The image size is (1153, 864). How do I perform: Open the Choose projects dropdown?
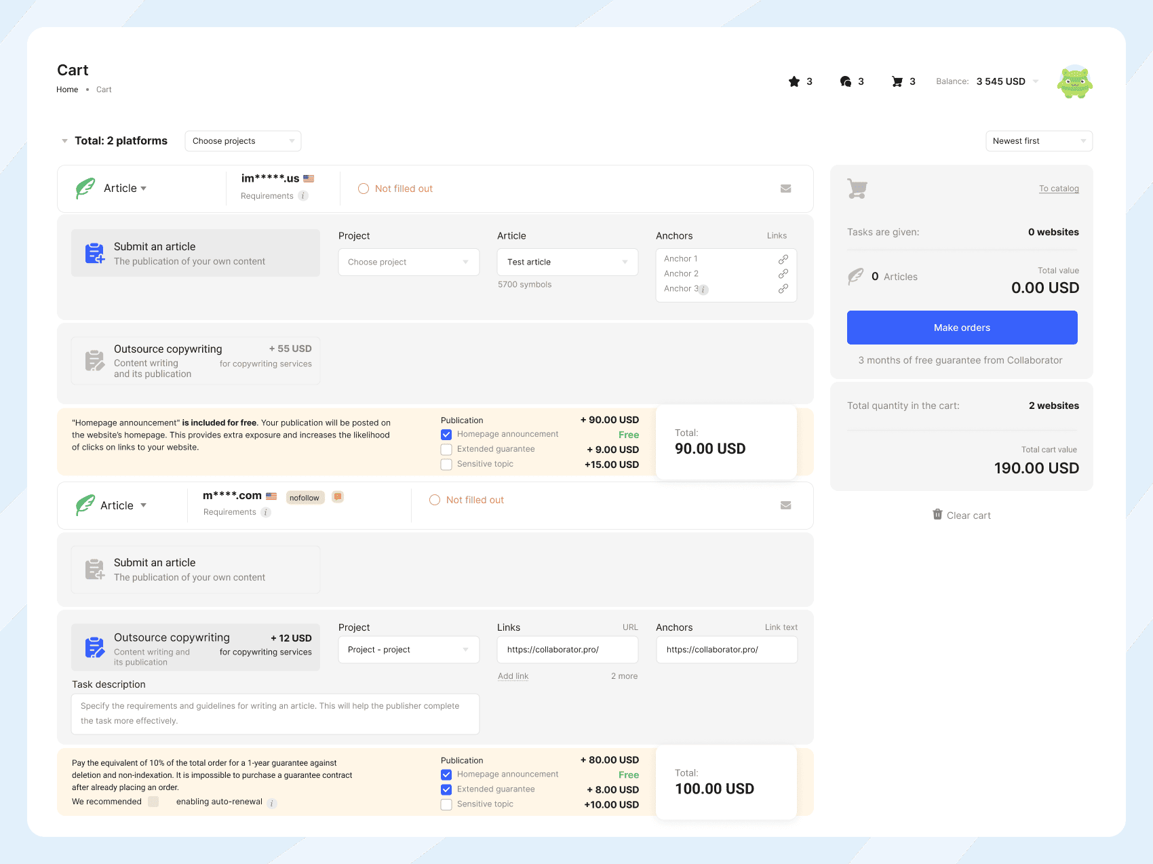click(x=242, y=140)
